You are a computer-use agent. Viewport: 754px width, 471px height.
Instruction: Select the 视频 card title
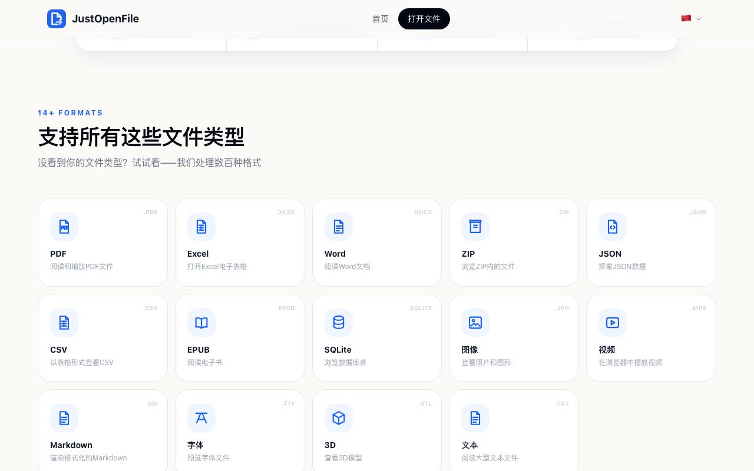pos(607,350)
